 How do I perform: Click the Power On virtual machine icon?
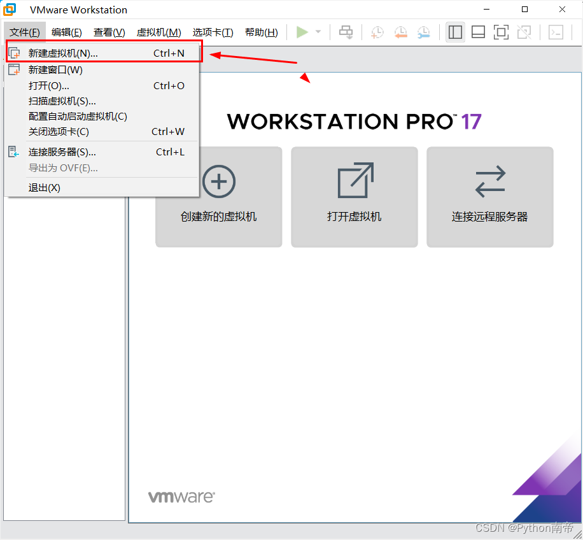point(303,32)
